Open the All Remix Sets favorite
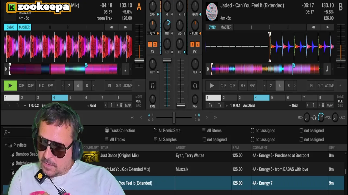Viewport: 348px width, 195px height. (167, 131)
